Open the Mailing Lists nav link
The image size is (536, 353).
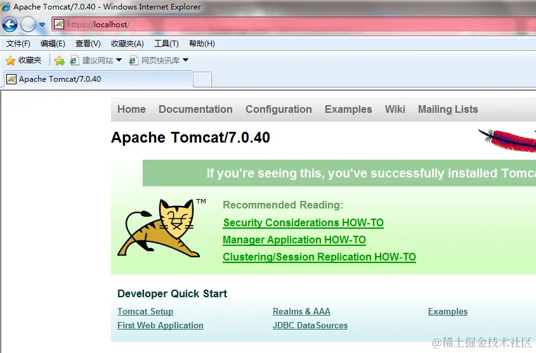[x=448, y=109]
